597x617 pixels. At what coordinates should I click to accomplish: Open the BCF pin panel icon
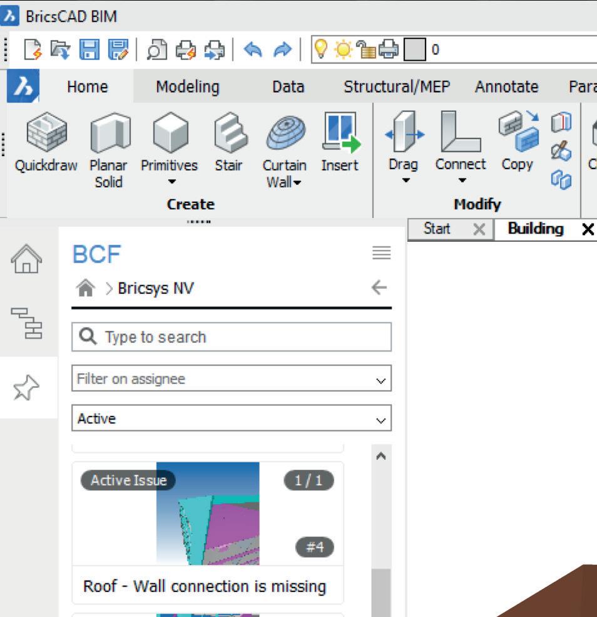[x=26, y=388]
